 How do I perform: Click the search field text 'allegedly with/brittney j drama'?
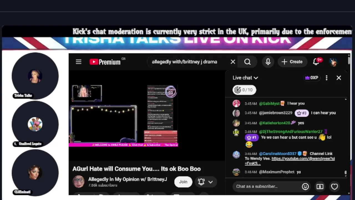tap(184, 62)
